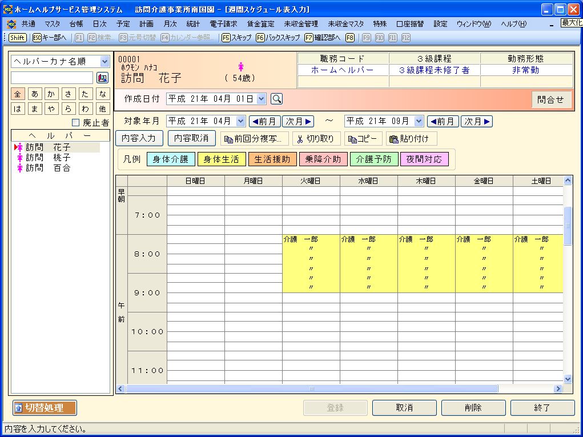The height and width of the screenshot is (437, 583).
Task: Open the ヘルパーカナ名順 sort dropdown
Action: (x=104, y=62)
